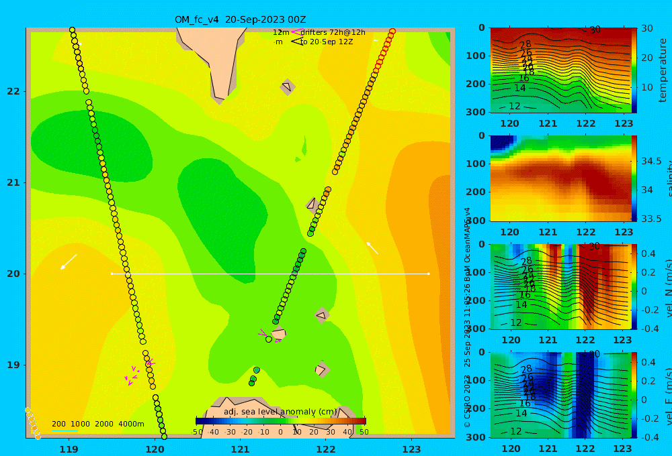
Task: Click the '30' tick on temperature colorbar
Action: 647,28
